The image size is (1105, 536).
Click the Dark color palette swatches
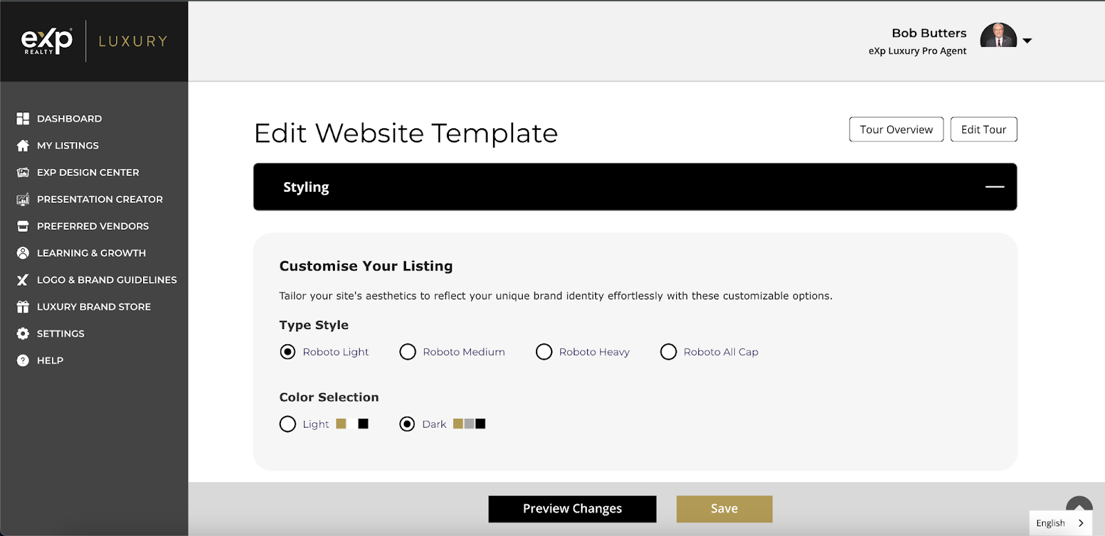pyautogui.click(x=469, y=424)
